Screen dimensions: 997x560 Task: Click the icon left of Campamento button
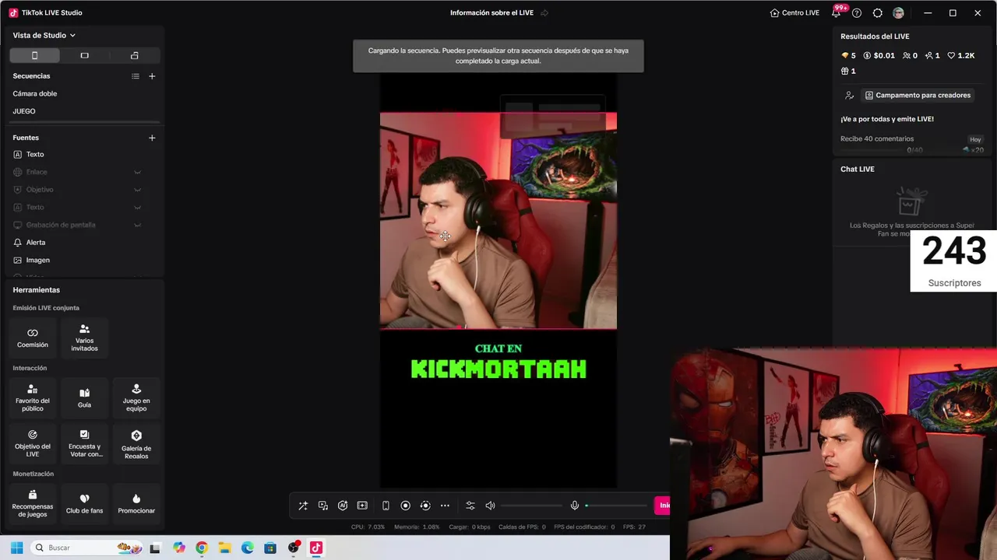[x=849, y=95]
